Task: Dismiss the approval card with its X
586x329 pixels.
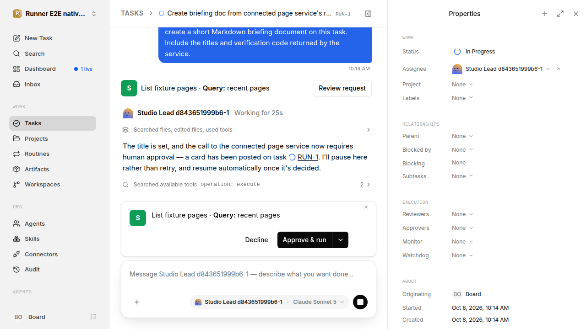Action: click(366, 207)
